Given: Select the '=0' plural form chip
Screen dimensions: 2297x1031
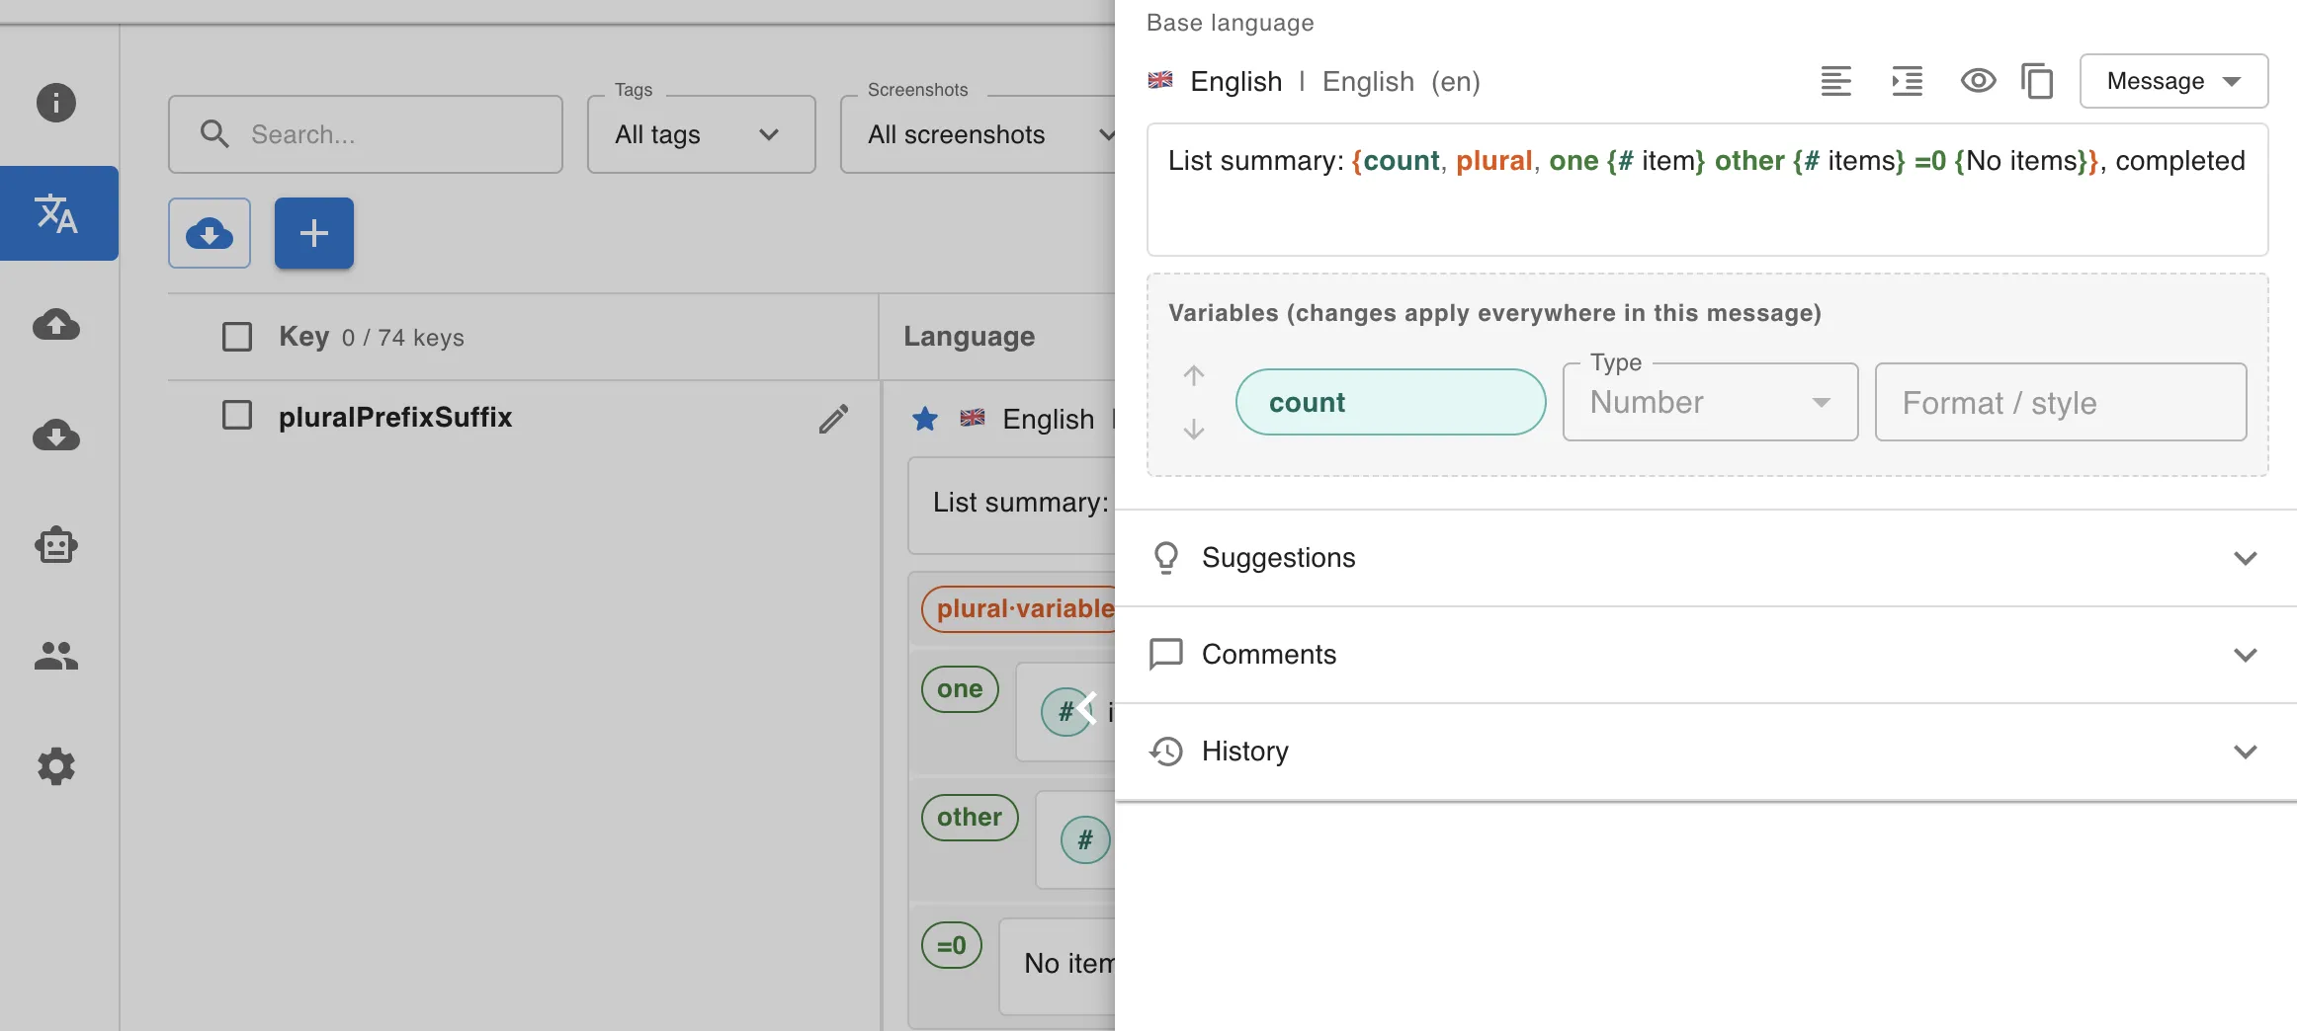Looking at the screenshot, I should tap(952, 946).
